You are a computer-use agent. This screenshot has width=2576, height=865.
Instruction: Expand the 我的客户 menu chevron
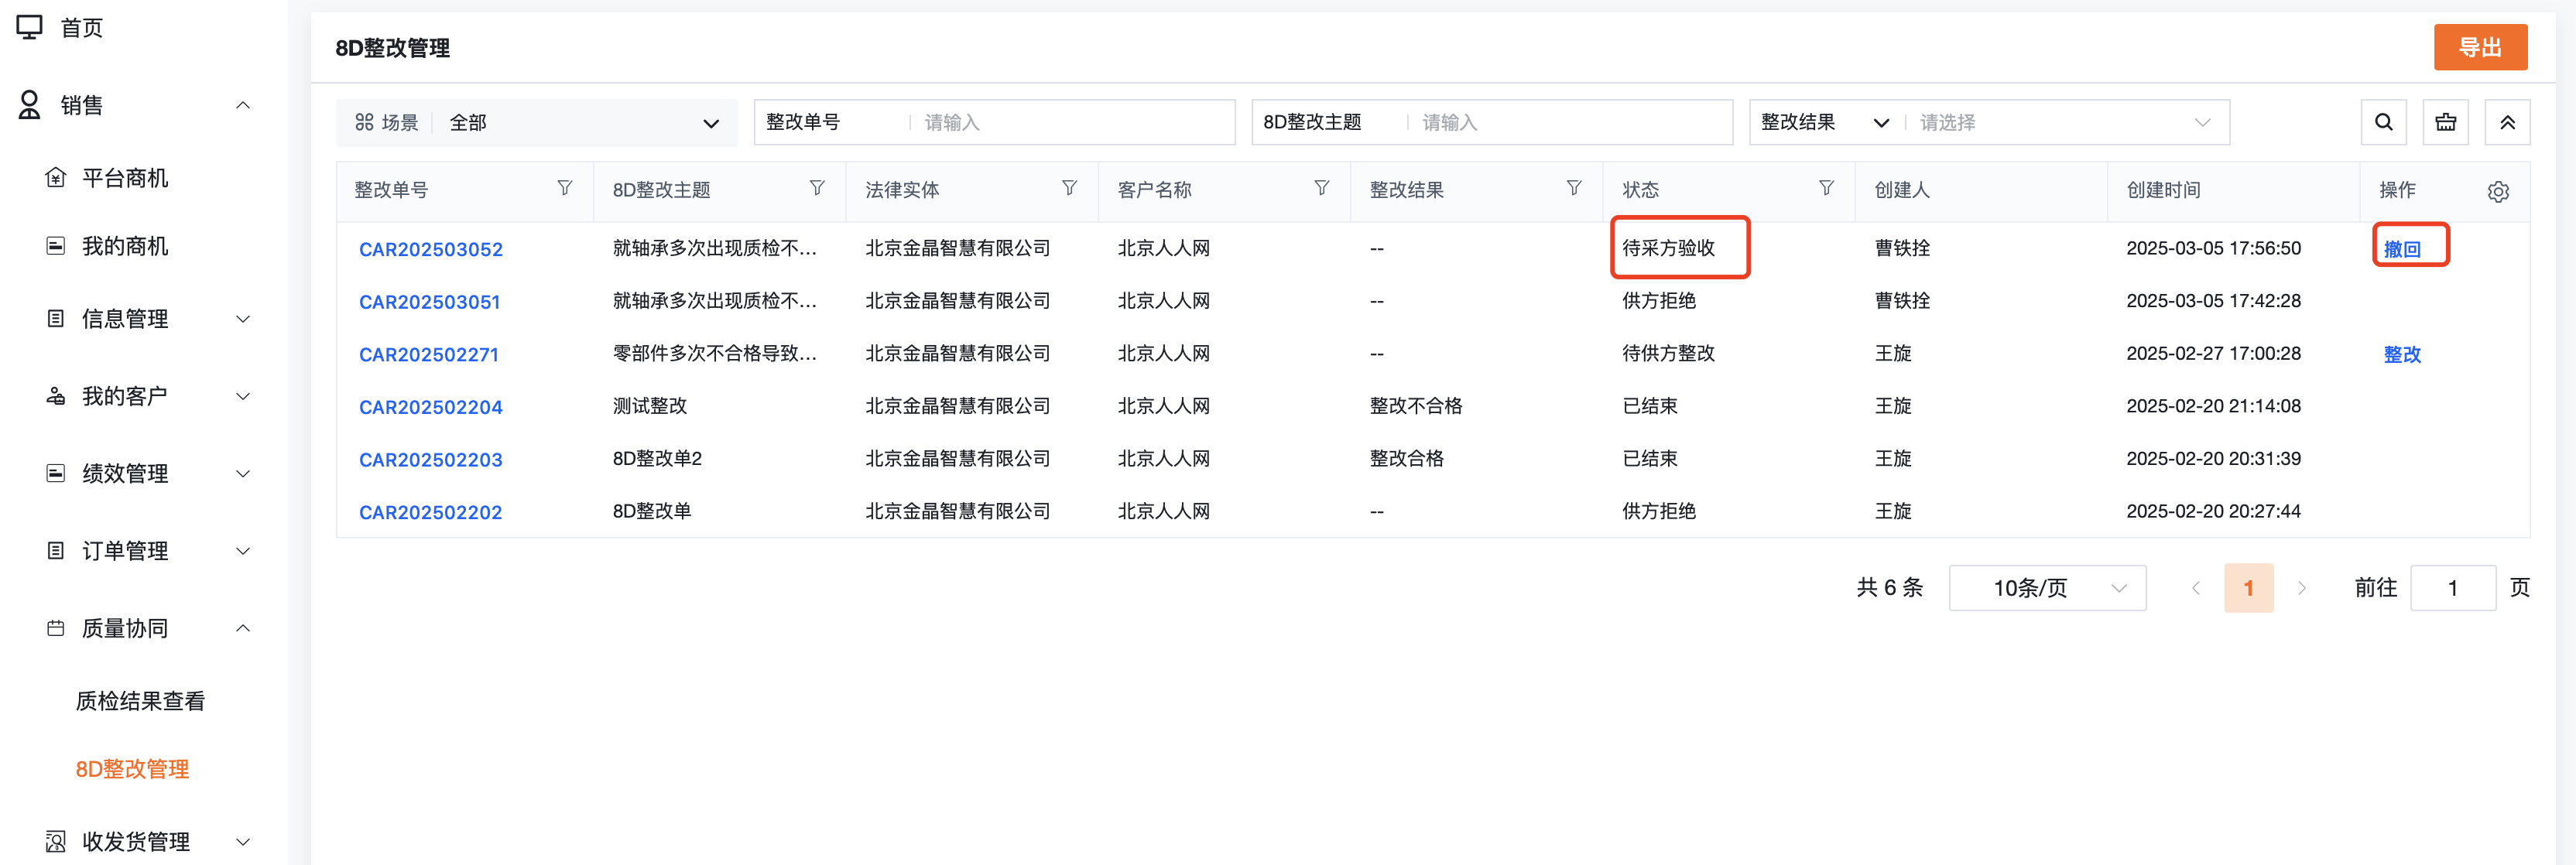coord(242,396)
